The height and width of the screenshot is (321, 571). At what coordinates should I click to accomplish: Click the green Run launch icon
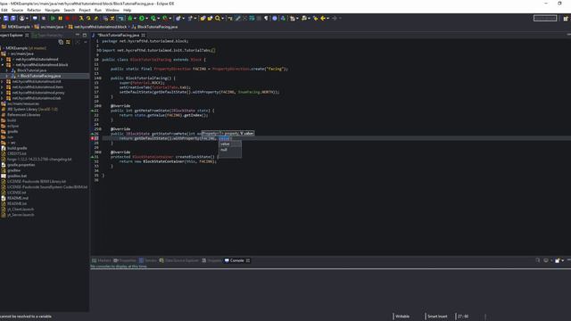142,18
